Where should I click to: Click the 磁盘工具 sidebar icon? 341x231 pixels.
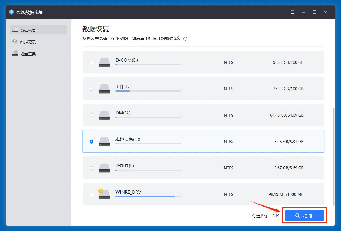point(15,54)
